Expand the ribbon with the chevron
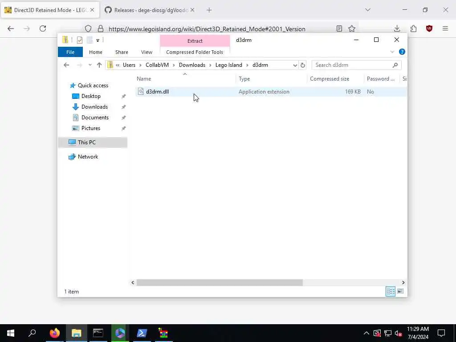The image size is (456, 342). point(392,52)
